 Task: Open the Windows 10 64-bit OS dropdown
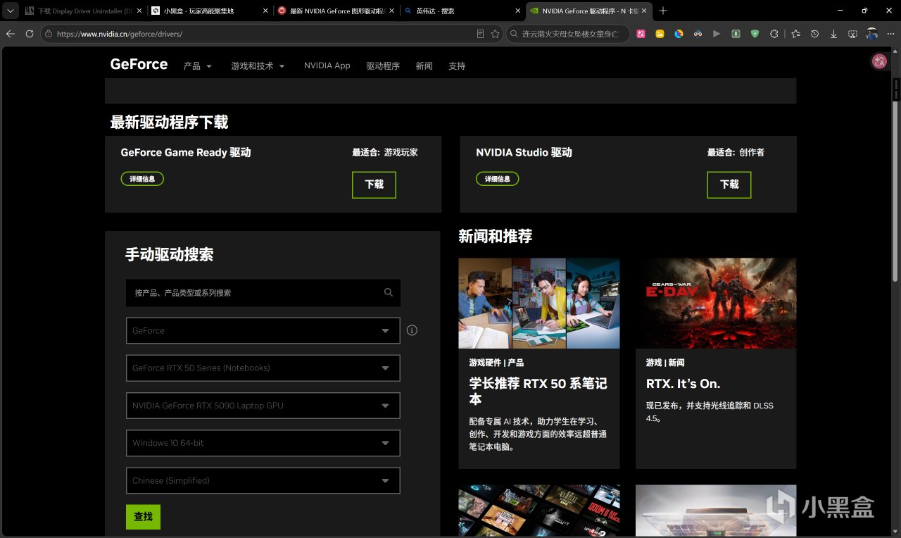pos(263,443)
